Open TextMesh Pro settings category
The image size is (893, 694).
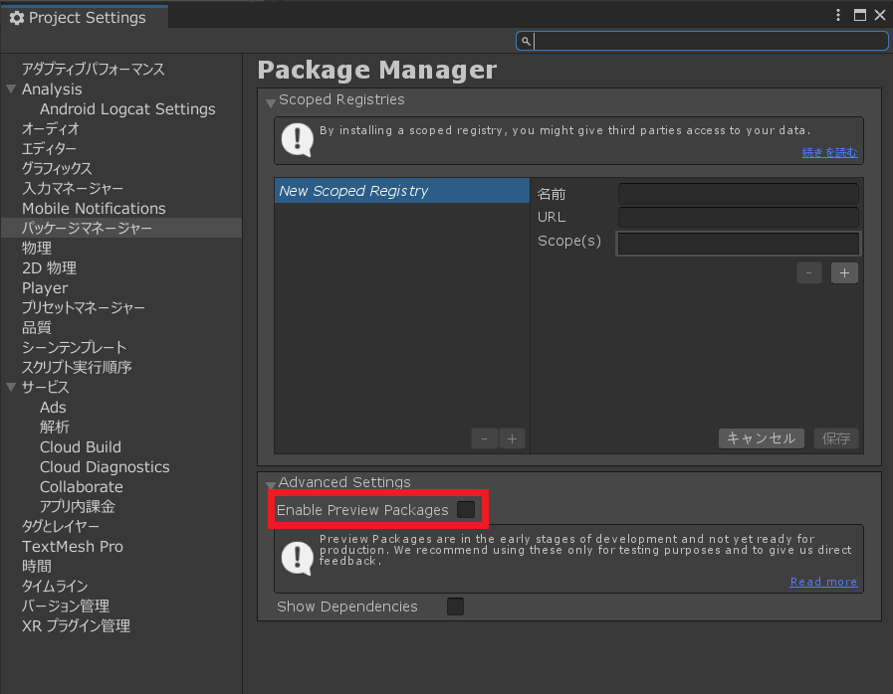[73, 546]
